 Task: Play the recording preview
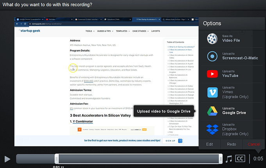coord(7,159)
